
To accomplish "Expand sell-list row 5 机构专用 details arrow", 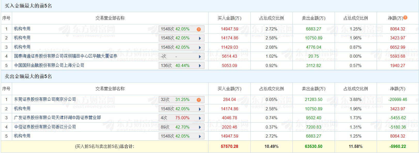I will [x=200, y=137].
